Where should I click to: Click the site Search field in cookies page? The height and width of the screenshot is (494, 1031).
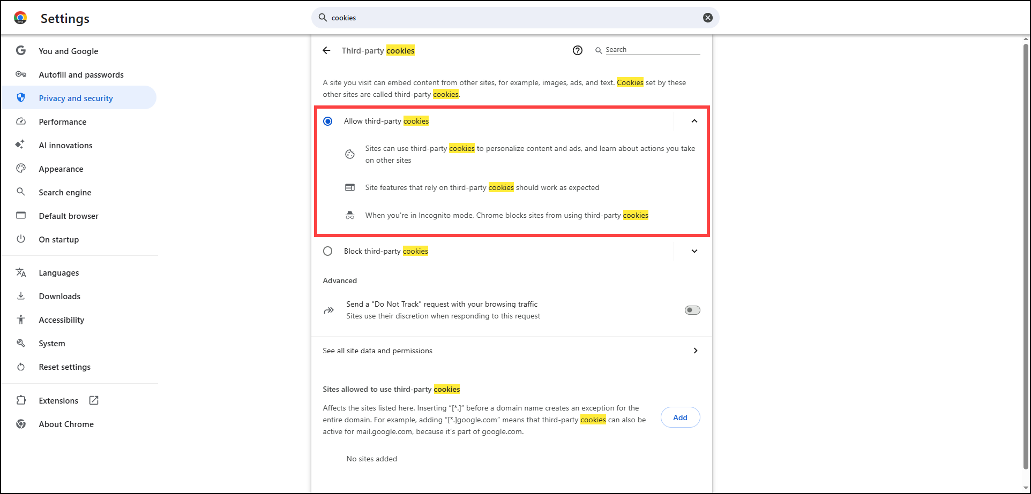coord(652,50)
